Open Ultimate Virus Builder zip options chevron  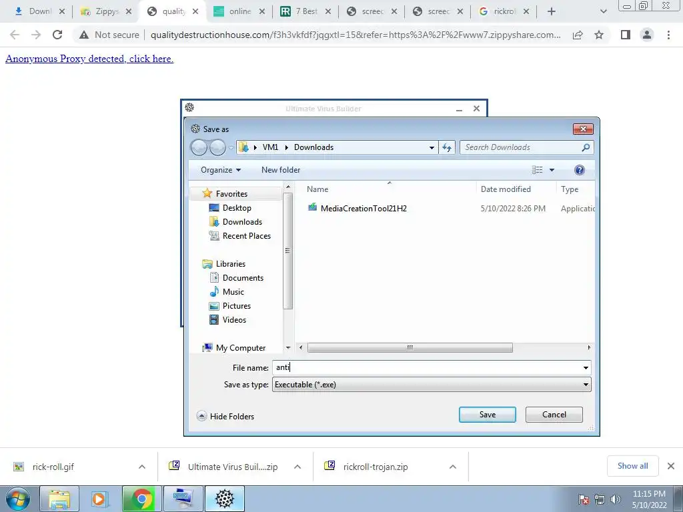297,467
